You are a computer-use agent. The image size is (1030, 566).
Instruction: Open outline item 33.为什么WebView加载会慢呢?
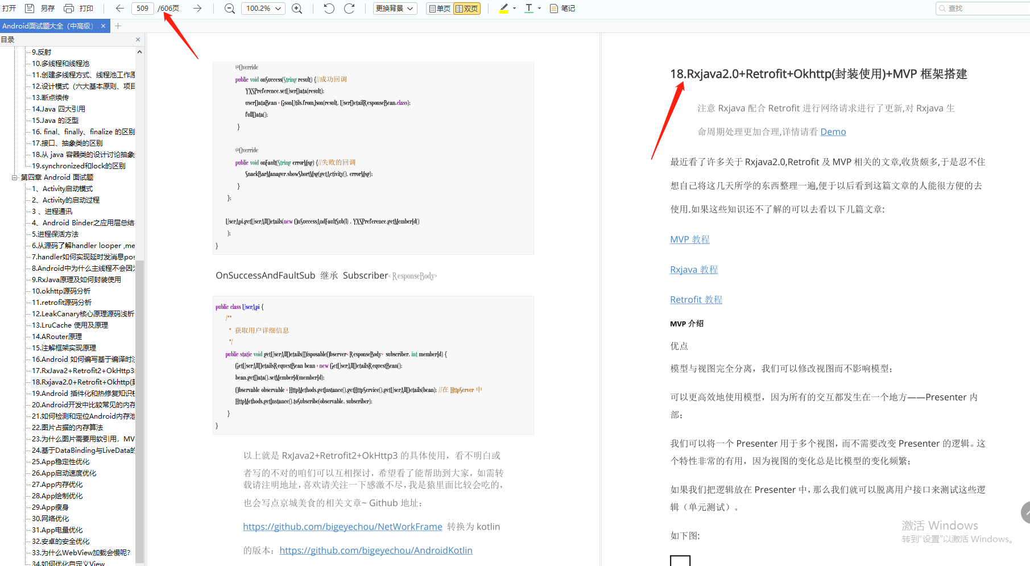[81, 553]
